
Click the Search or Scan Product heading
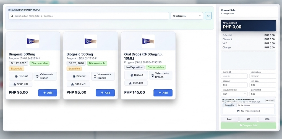click(x=26, y=10)
